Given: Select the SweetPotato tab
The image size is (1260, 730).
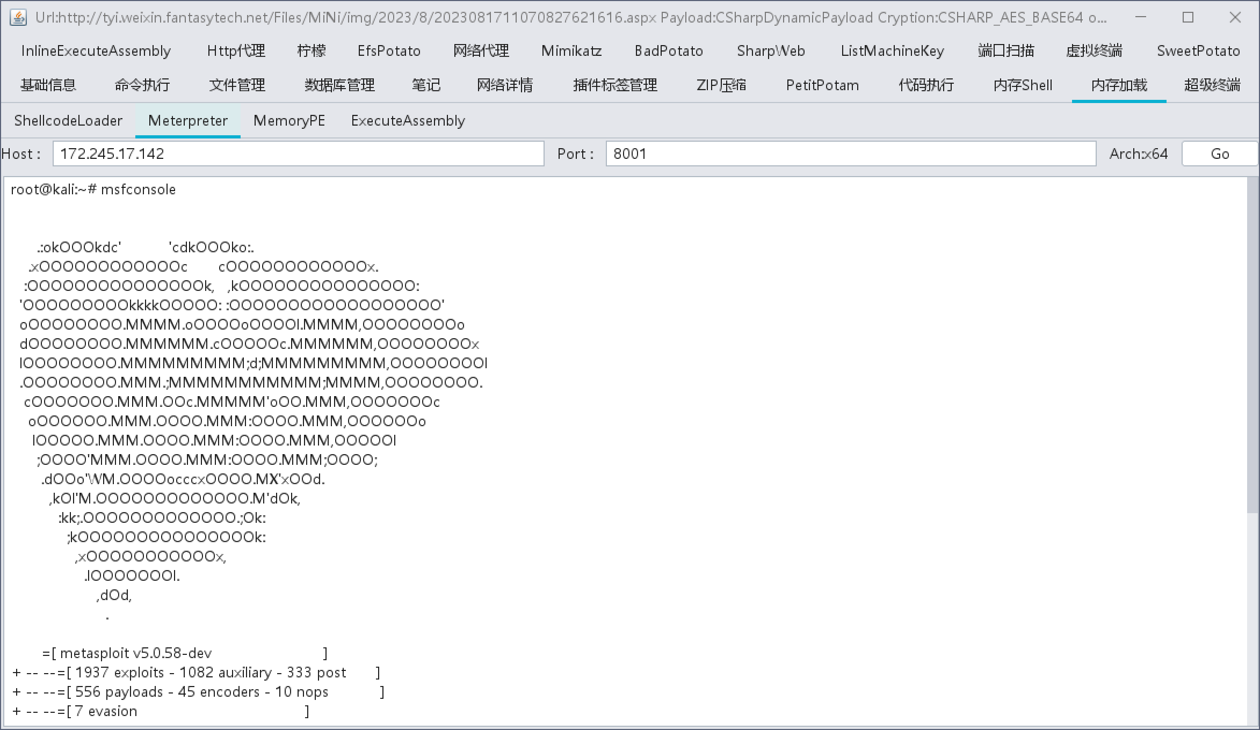Looking at the screenshot, I should [x=1198, y=51].
